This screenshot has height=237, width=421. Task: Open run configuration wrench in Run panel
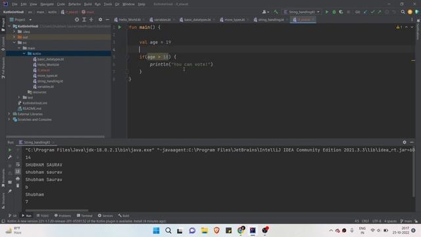(x=10, y=157)
